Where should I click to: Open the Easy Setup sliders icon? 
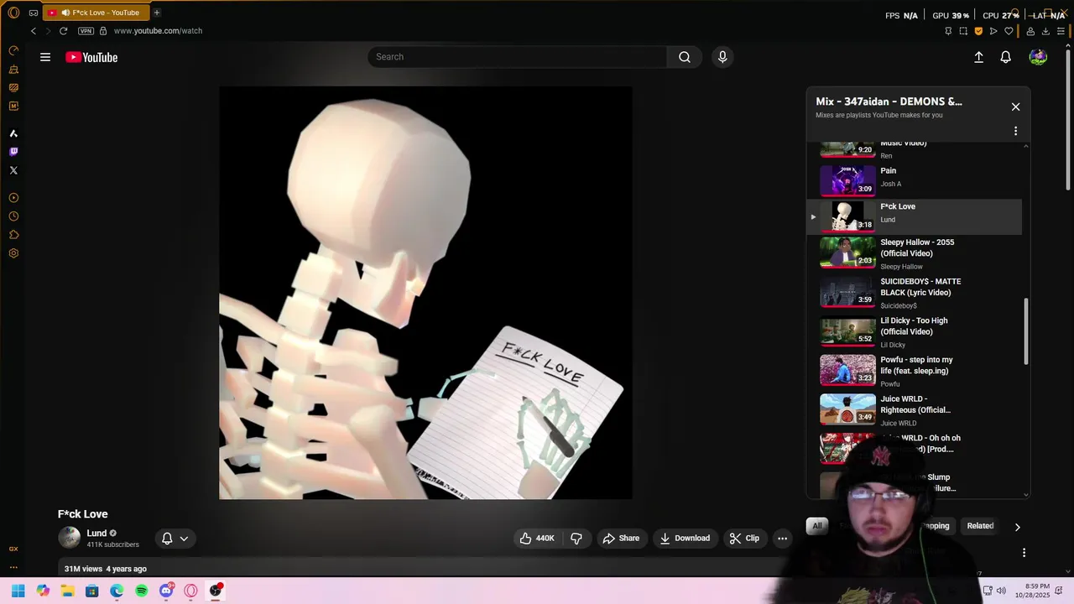point(1061,31)
